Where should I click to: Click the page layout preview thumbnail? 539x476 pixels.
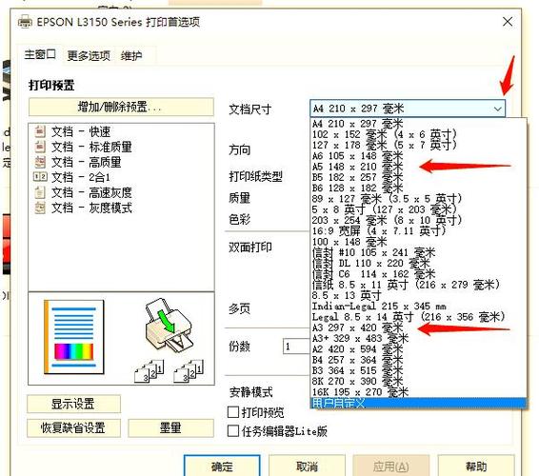(x=74, y=337)
